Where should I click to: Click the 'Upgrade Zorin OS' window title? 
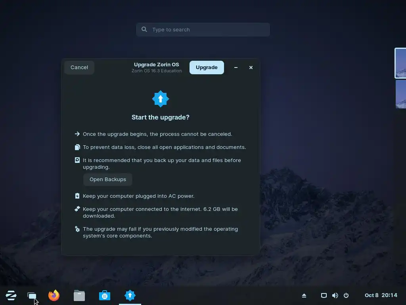coord(156,65)
